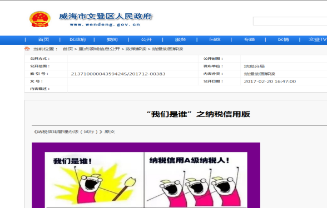Open the 动漫动画解读 breadcrumb link
The image size is (327, 208).
167,49
